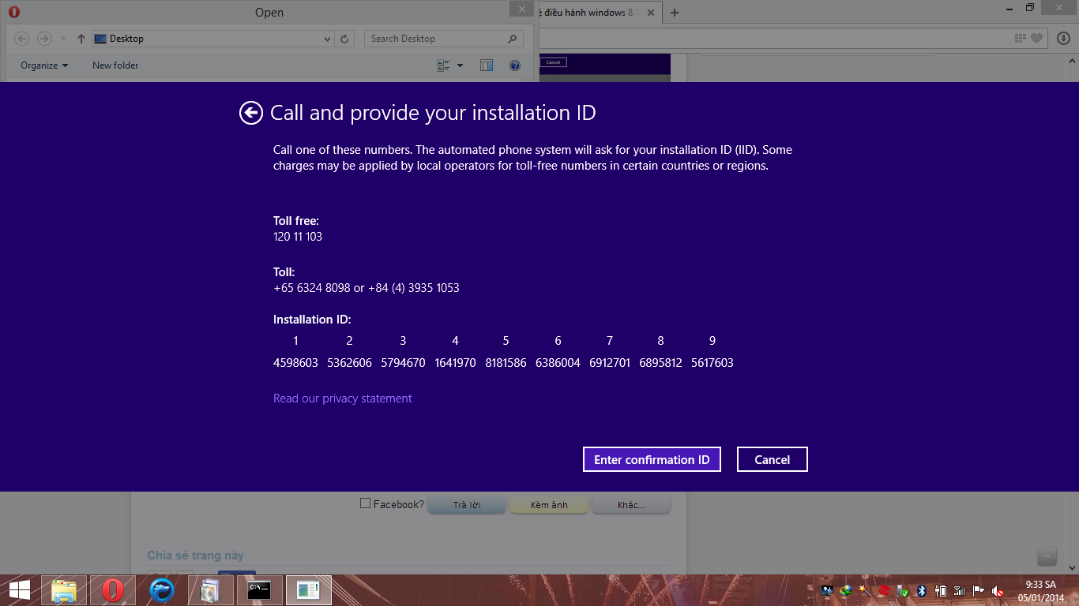Open the blue swirl browser taskbar icon
Image resolution: width=1079 pixels, height=606 pixels.
162,590
